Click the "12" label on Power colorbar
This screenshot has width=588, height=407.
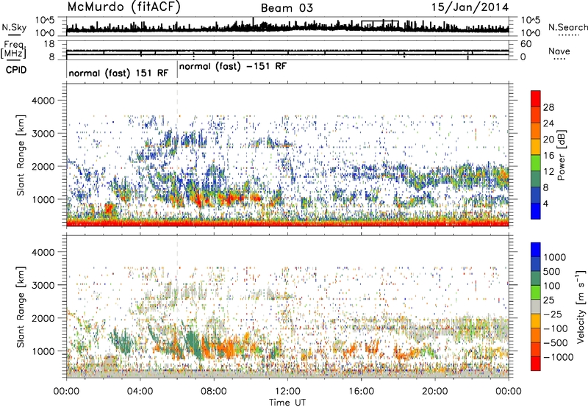(548, 172)
